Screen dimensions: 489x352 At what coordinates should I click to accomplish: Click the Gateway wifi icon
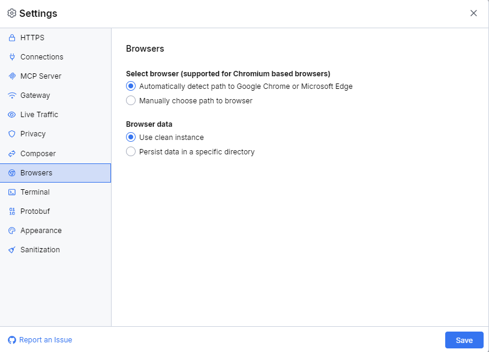pyautogui.click(x=13, y=95)
